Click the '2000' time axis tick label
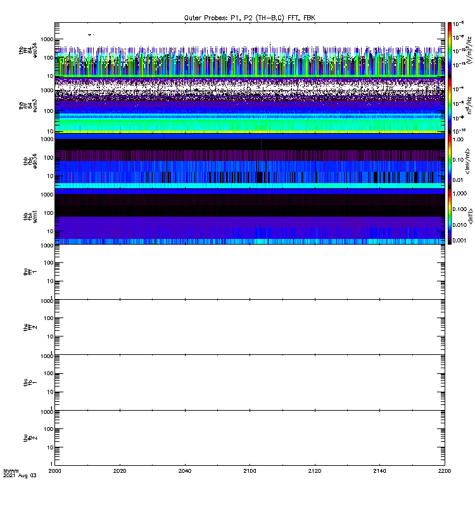 click(54, 471)
